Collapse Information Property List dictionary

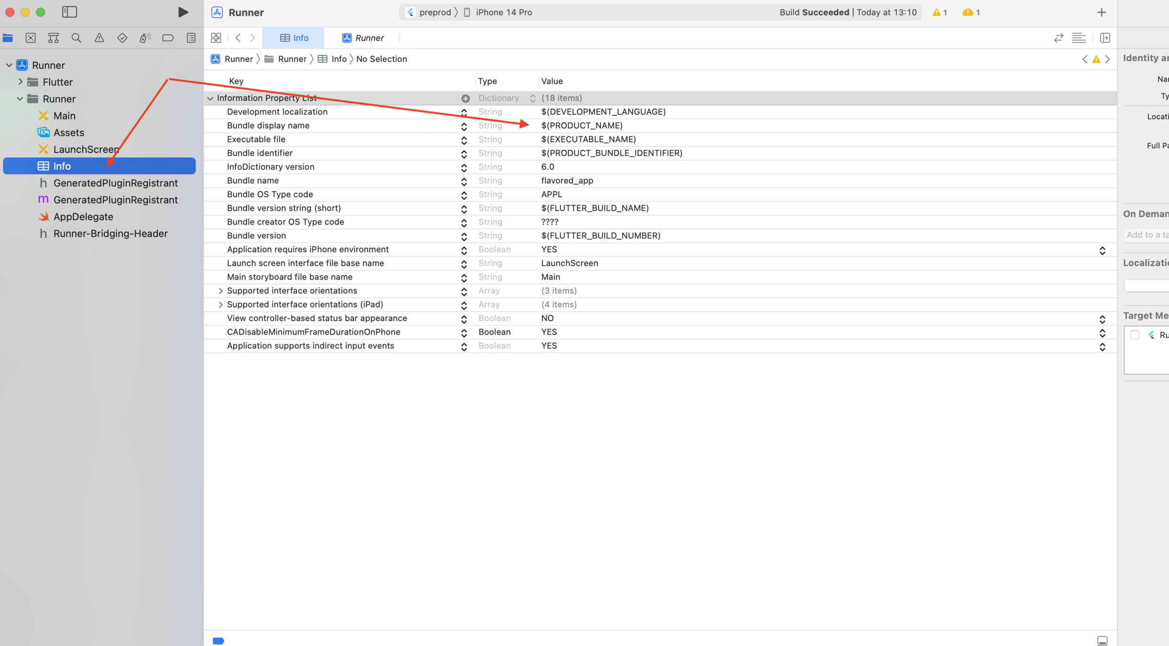coord(210,98)
